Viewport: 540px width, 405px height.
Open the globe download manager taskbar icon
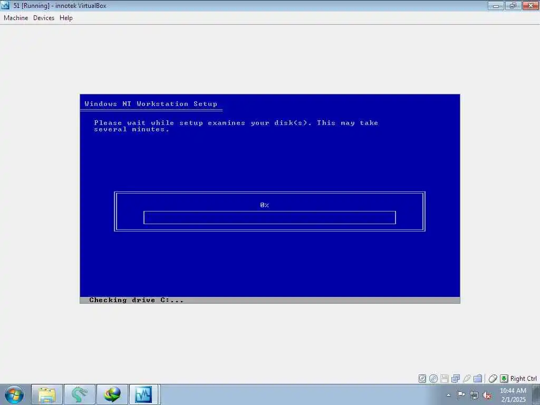[x=112, y=394]
